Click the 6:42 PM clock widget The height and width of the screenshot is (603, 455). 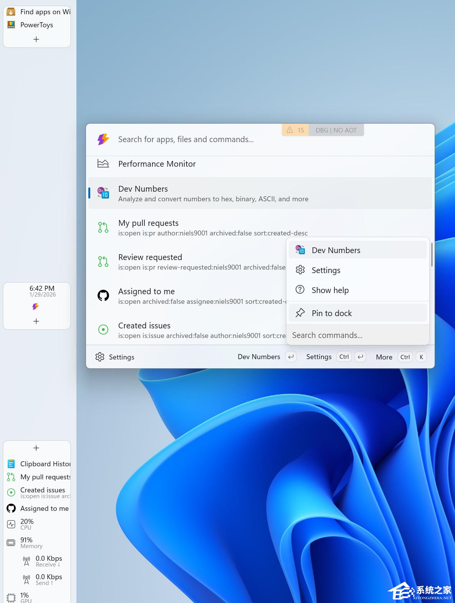click(x=42, y=291)
